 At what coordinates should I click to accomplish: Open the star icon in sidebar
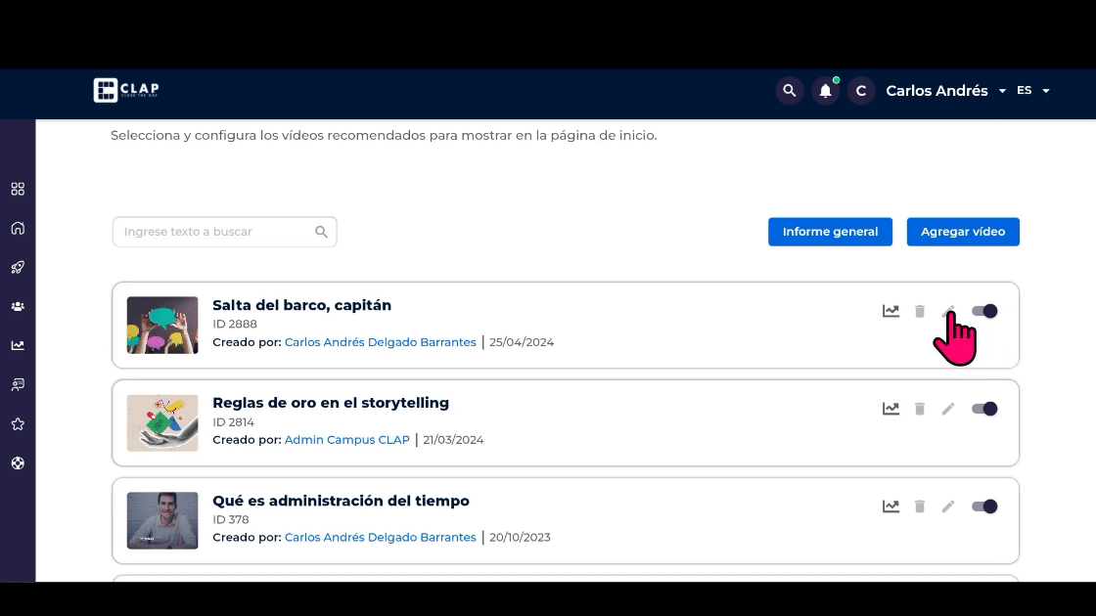[19, 424]
